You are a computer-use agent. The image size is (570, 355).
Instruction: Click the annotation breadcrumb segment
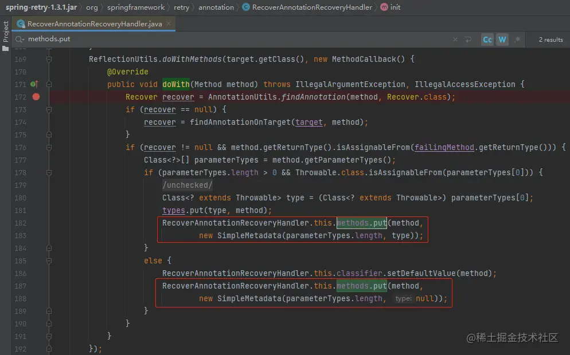pyautogui.click(x=216, y=7)
